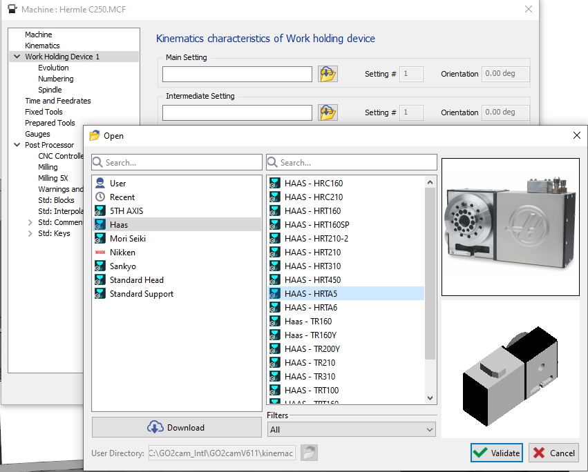The height and width of the screenshot is (472, 588).
Task: Open the Recent category clock icon
Action: click(100, 197)
